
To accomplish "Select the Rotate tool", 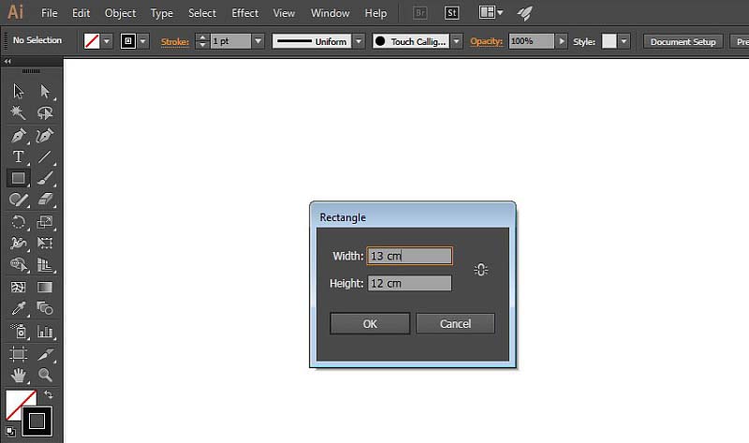I will point(18,222).
